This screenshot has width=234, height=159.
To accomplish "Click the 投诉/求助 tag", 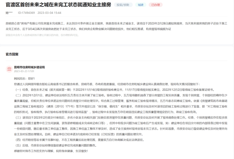I will click(x=123, y=5).
